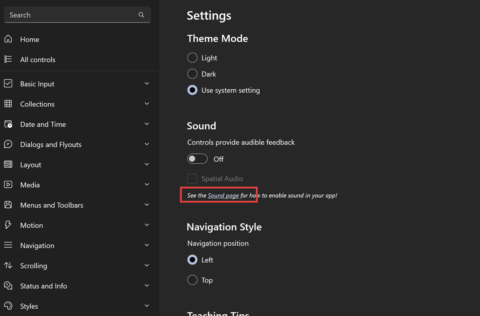
Task: Click into the Search text box
Action: click(71, 15)
